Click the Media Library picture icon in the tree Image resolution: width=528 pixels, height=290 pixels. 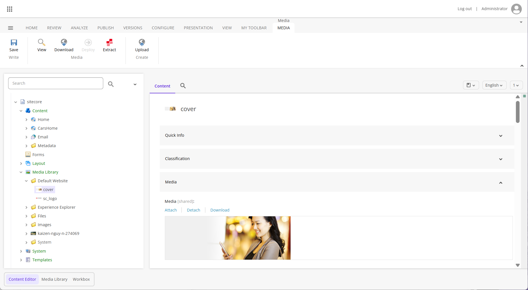point(28,172)
